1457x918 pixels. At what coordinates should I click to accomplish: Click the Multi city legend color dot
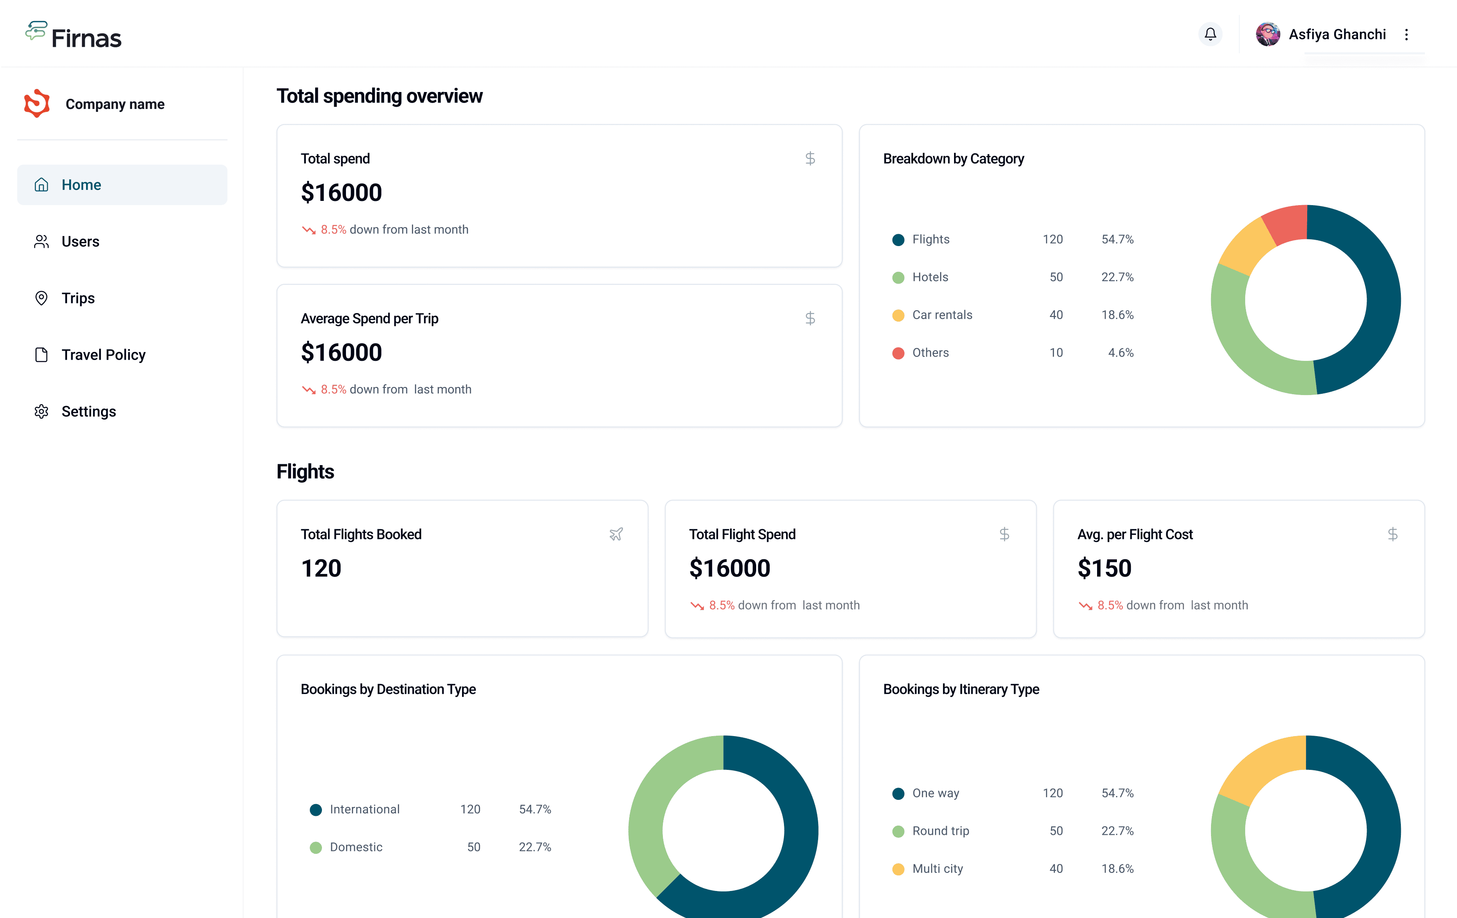[x=898, y=869]
